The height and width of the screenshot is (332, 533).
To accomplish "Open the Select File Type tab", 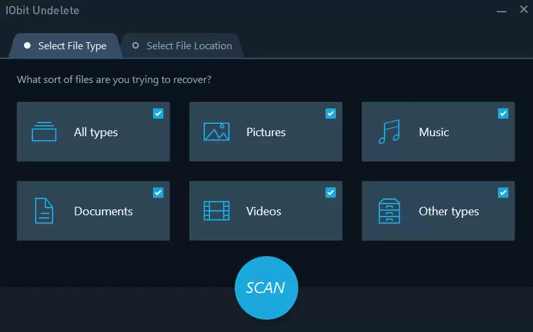I will click(x=65, y=46).
